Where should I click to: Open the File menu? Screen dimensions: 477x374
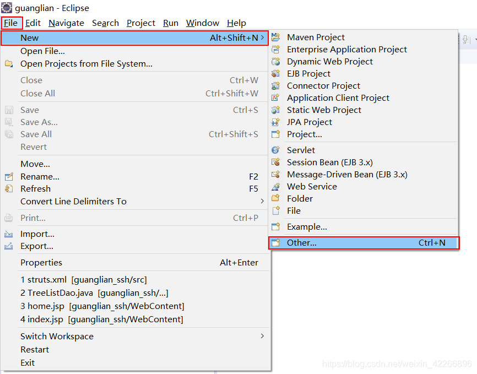pos(11,23)
